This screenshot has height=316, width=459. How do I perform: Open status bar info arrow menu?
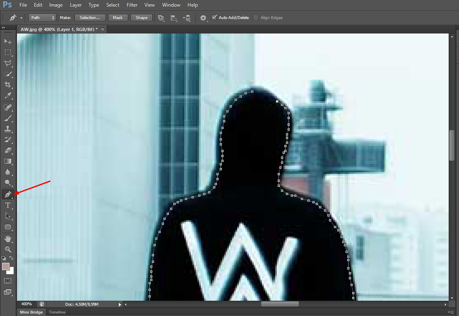tap(120, 304)
